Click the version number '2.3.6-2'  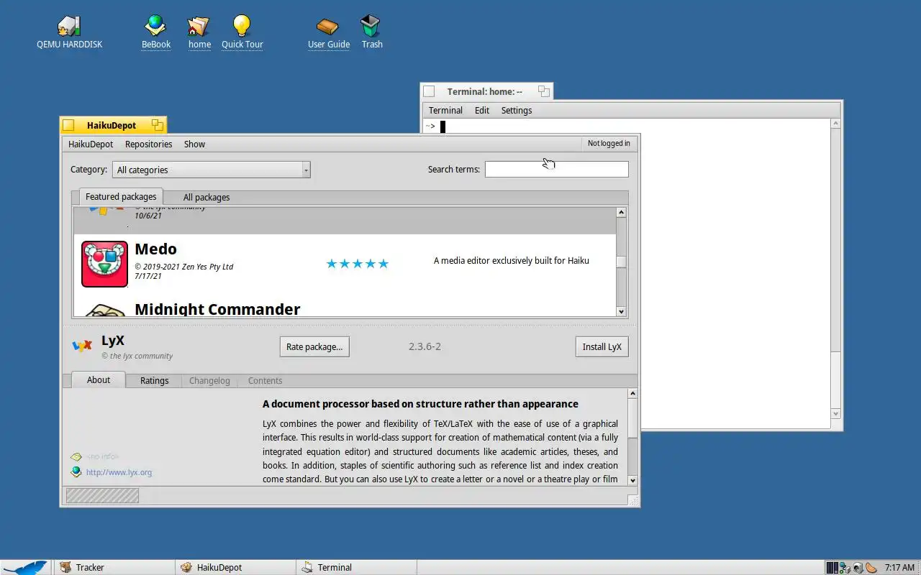point(425,346)
